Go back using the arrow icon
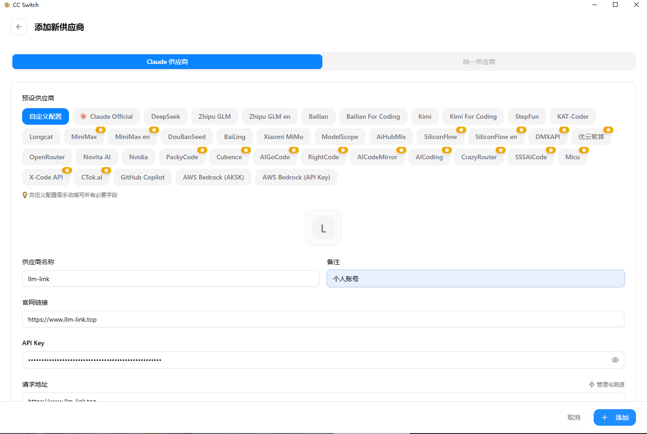The width and height of the screenshot is (647, 434). 19,27
